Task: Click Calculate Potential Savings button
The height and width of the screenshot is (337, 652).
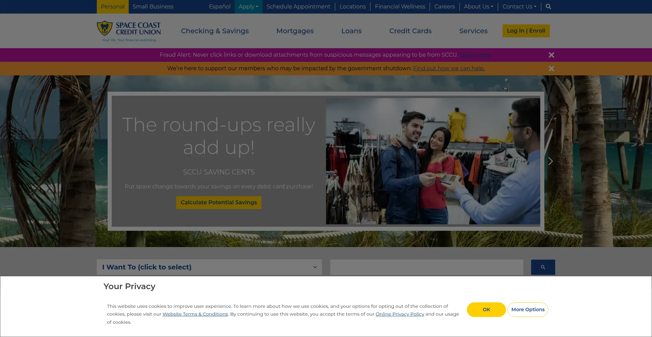Action: [x=219, y=203]
